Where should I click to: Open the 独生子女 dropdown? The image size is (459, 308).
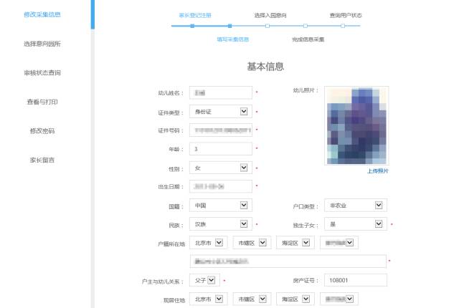(356, 224)
